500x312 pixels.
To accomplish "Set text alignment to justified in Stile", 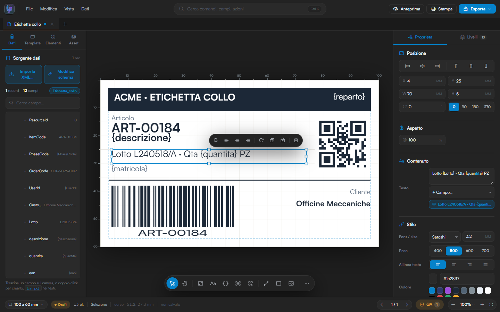I will pyautogui.click(x=485, y=265).
